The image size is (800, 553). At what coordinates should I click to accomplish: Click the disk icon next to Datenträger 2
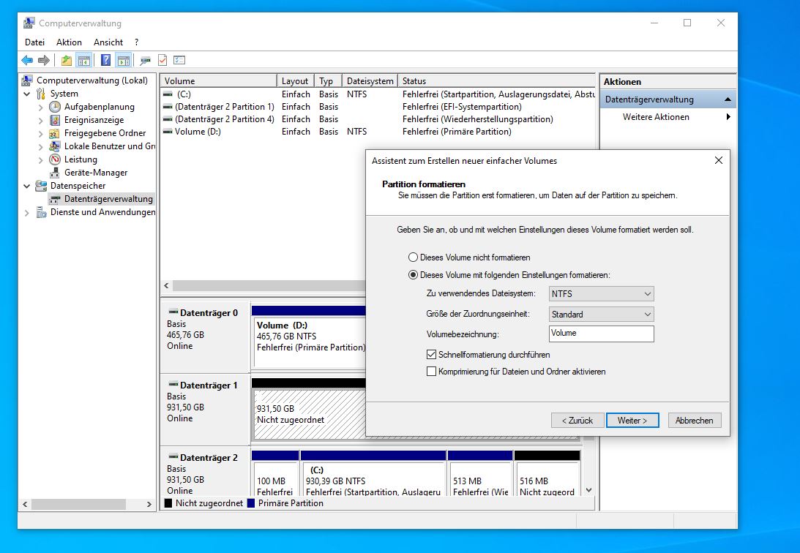(x=173, y=456)
